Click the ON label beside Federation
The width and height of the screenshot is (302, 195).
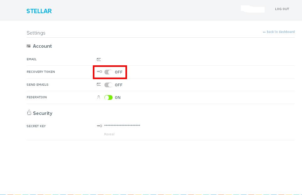pyautogui.click(x=118, y=98)
